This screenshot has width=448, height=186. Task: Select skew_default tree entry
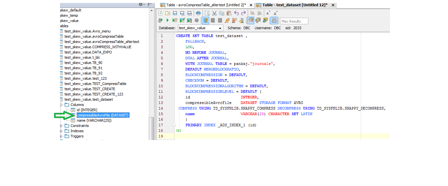(70, 10)
